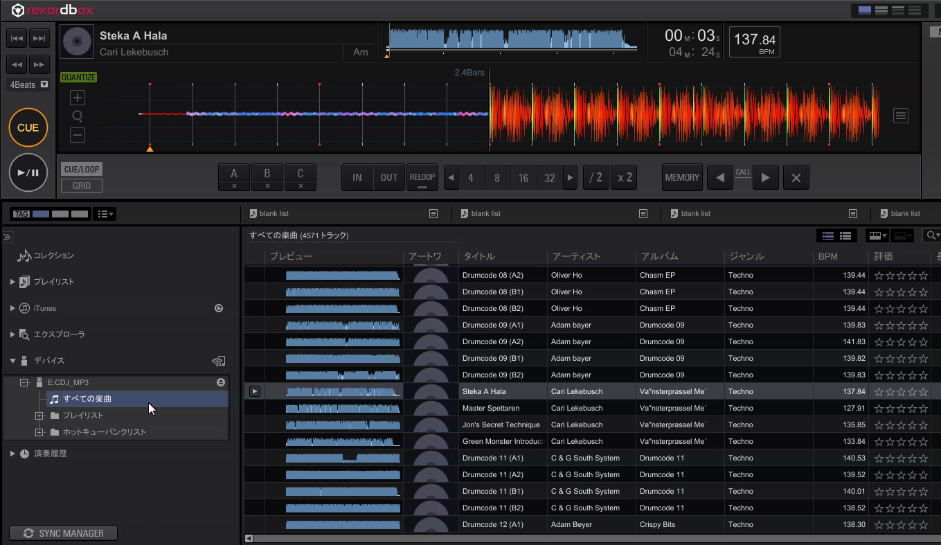
Task: Expand the browser tree with the double-chevron
Action: pyautogui.click(x=8, y=237)
